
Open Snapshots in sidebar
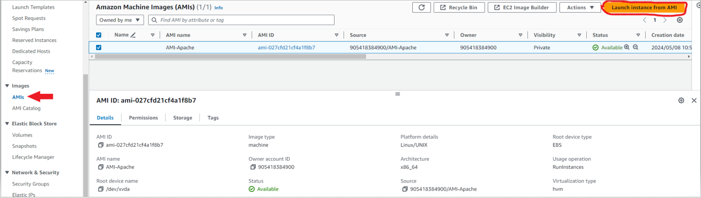pyautogui.click(x=24, y=146)
